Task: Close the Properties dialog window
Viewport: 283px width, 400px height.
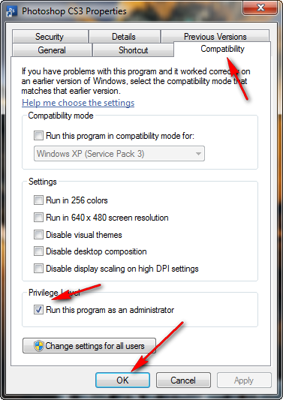Action: pos(260,8)
